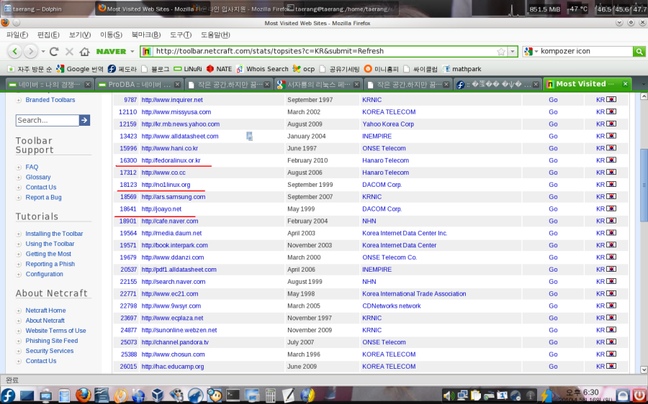Switch to the ProDBA :: 네이버 tab
The image size is (648, 404).
click(x=139, y=84)
